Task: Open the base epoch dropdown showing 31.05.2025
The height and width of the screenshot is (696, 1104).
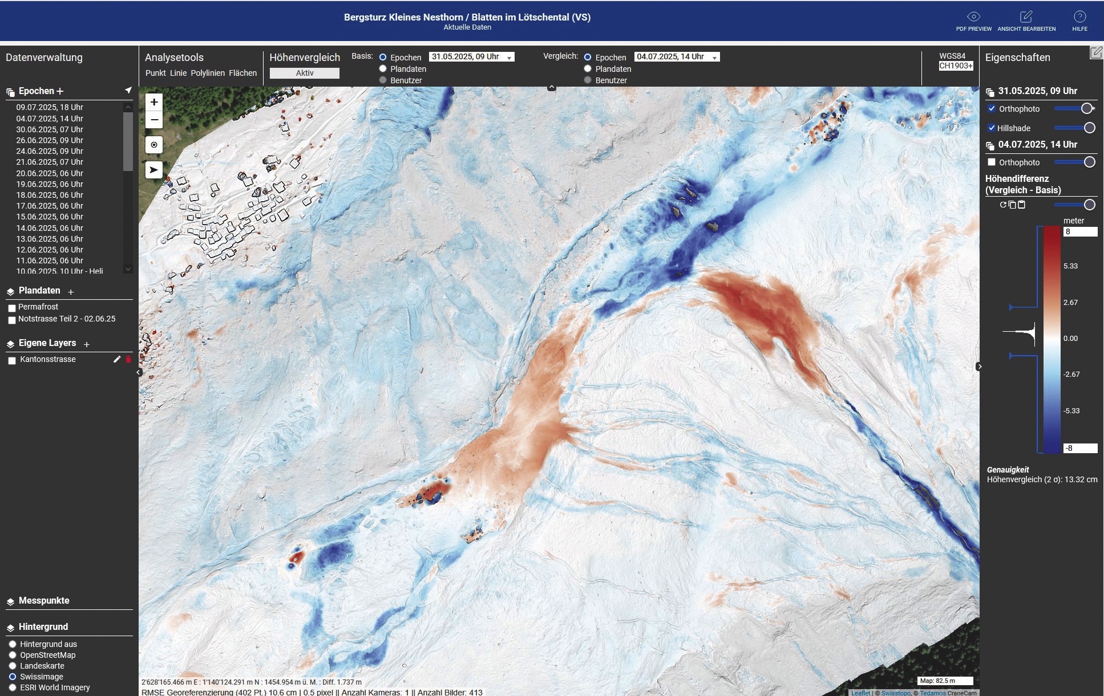Action: (x=471, y=56)
